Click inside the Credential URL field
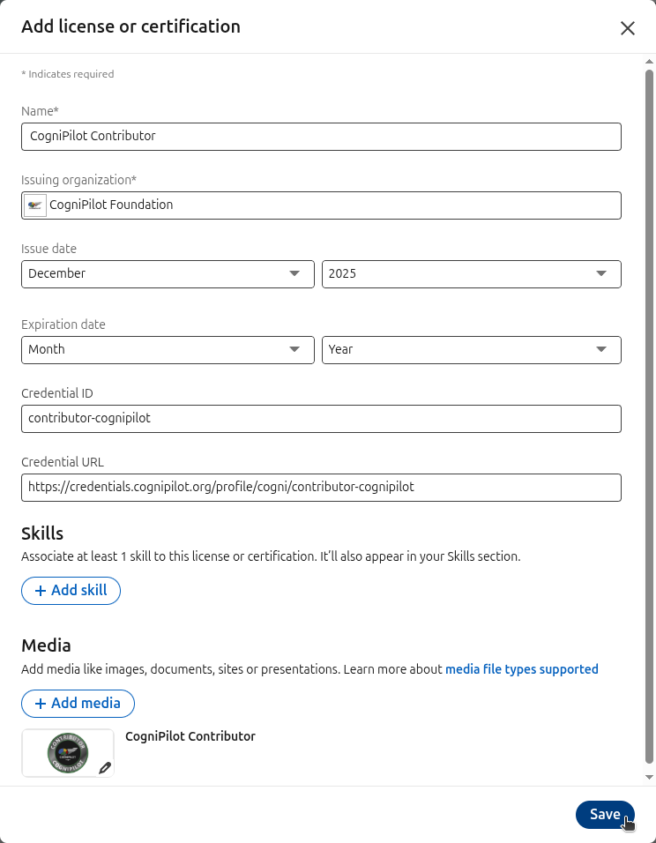Screen dimensions: 656x843 tap(321, 488)
